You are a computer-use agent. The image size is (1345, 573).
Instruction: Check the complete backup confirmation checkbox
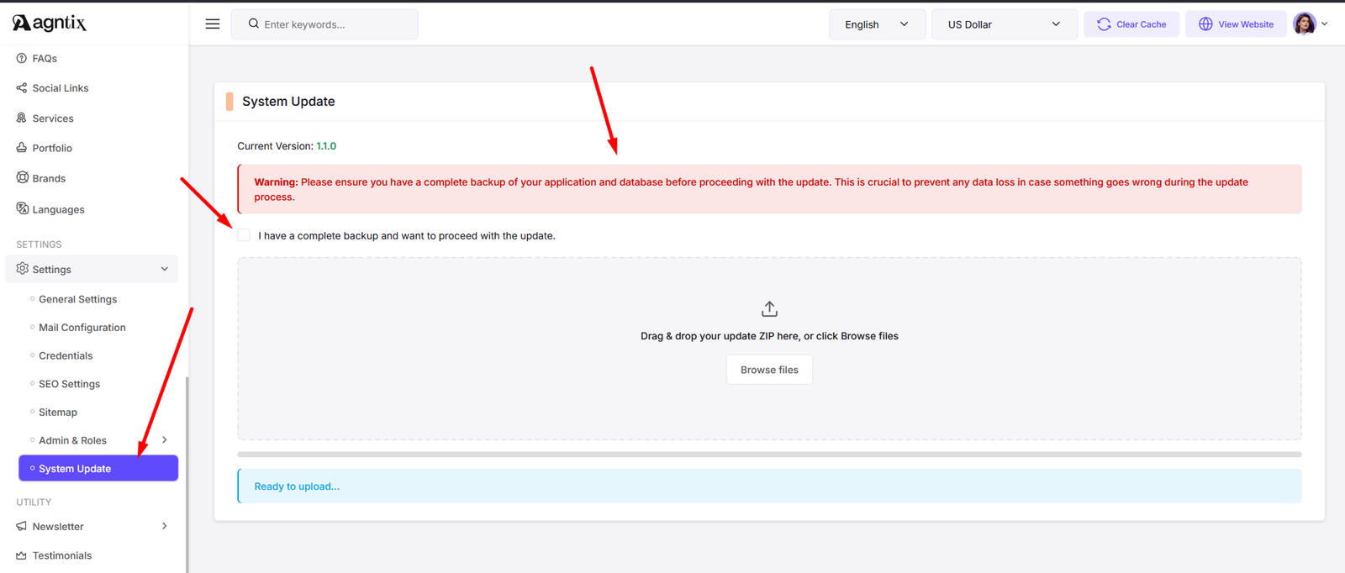coord(244,235)
